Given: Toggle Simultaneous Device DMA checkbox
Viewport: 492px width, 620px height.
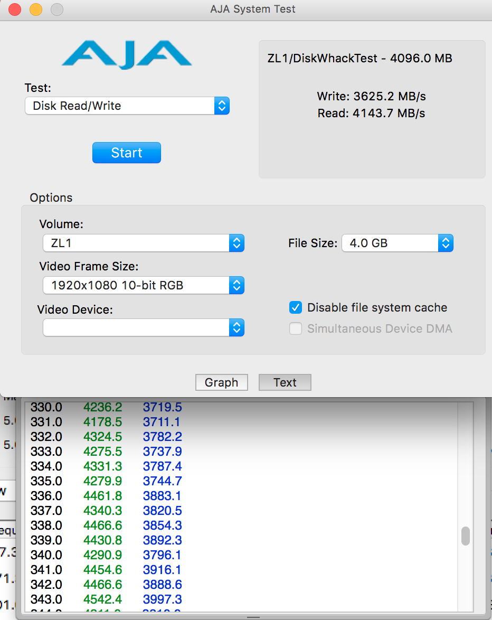Looking at the screenshot, I should [x=296, y=328].
